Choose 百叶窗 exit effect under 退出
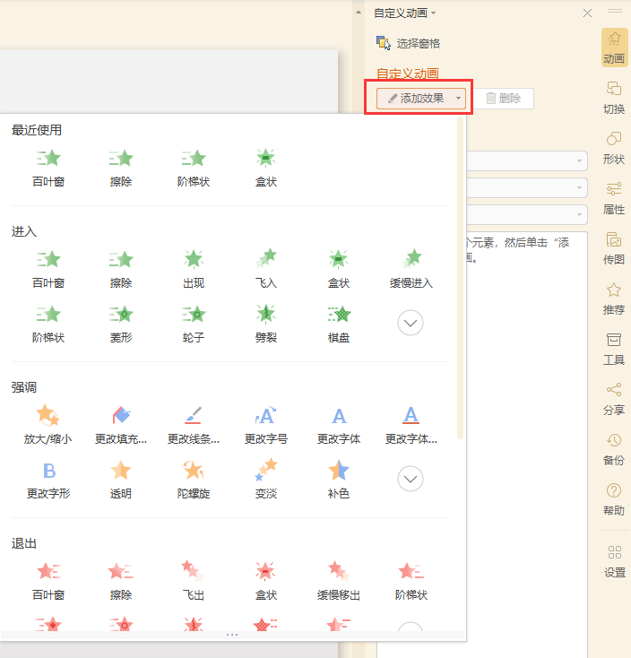This screenshot has width=631, height=658. coord(48,581)
